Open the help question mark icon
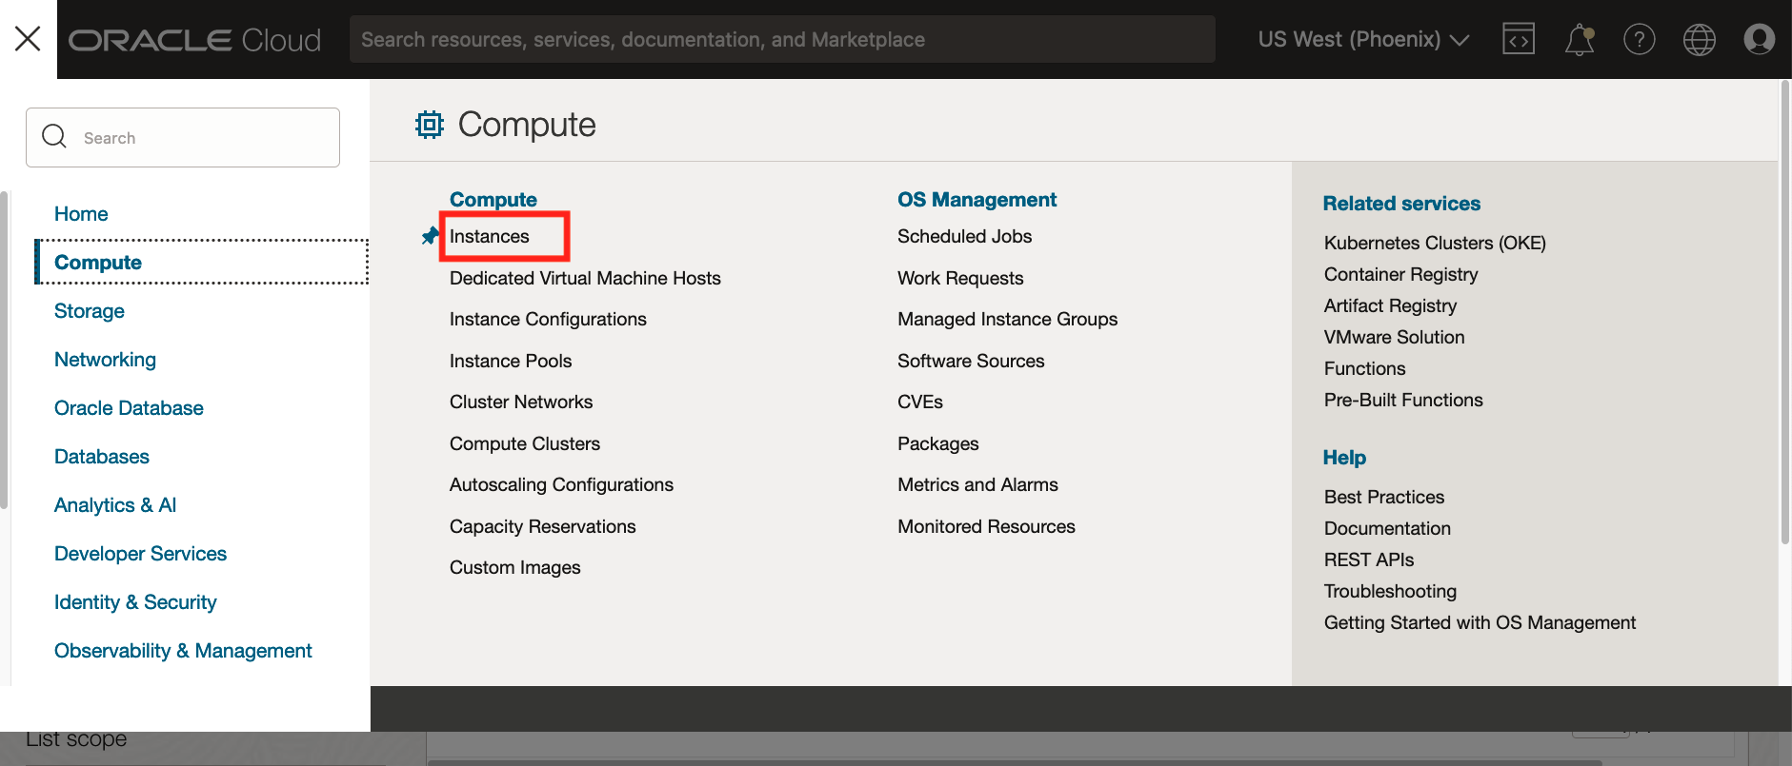Viewport: 1792px width, 766px height. [1640, 39]
